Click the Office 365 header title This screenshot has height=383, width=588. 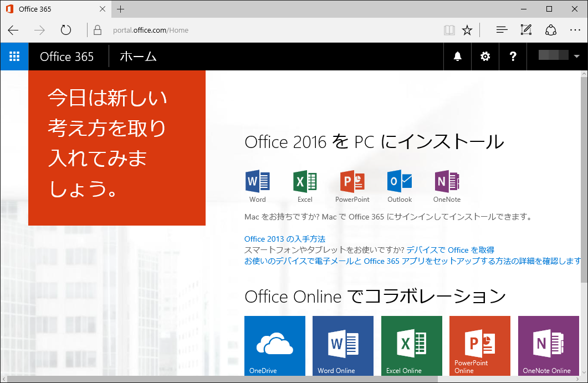pos(67,57)
